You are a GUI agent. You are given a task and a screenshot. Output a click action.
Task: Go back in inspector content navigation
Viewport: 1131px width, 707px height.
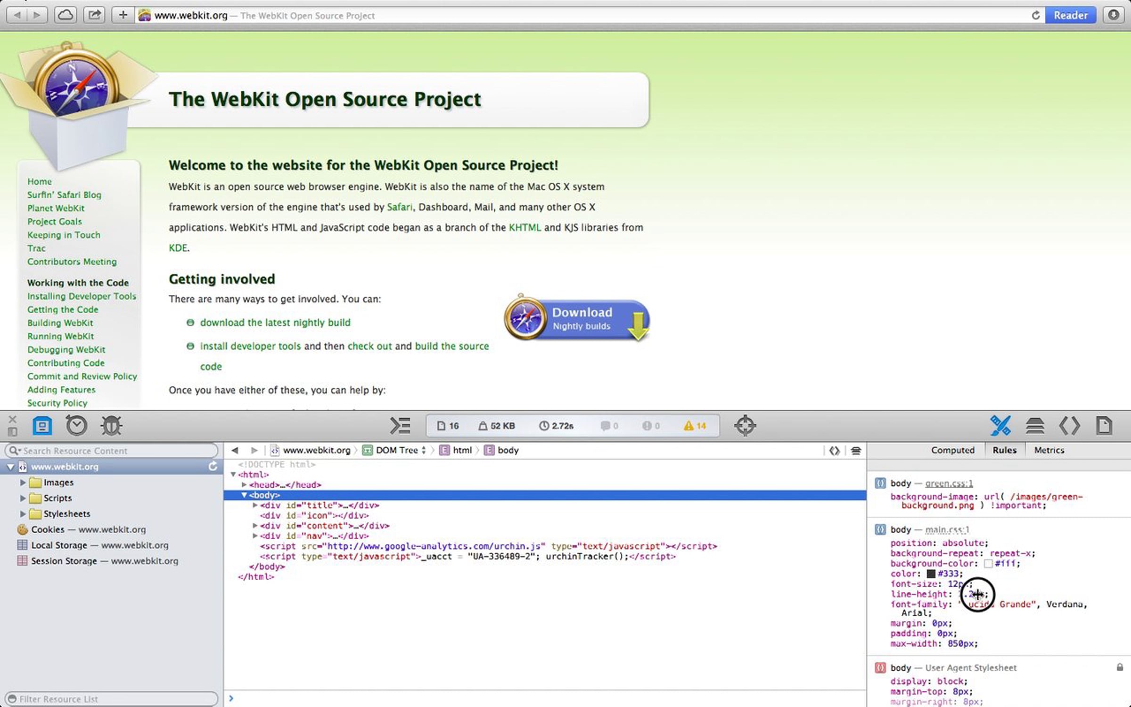[235, 450]
